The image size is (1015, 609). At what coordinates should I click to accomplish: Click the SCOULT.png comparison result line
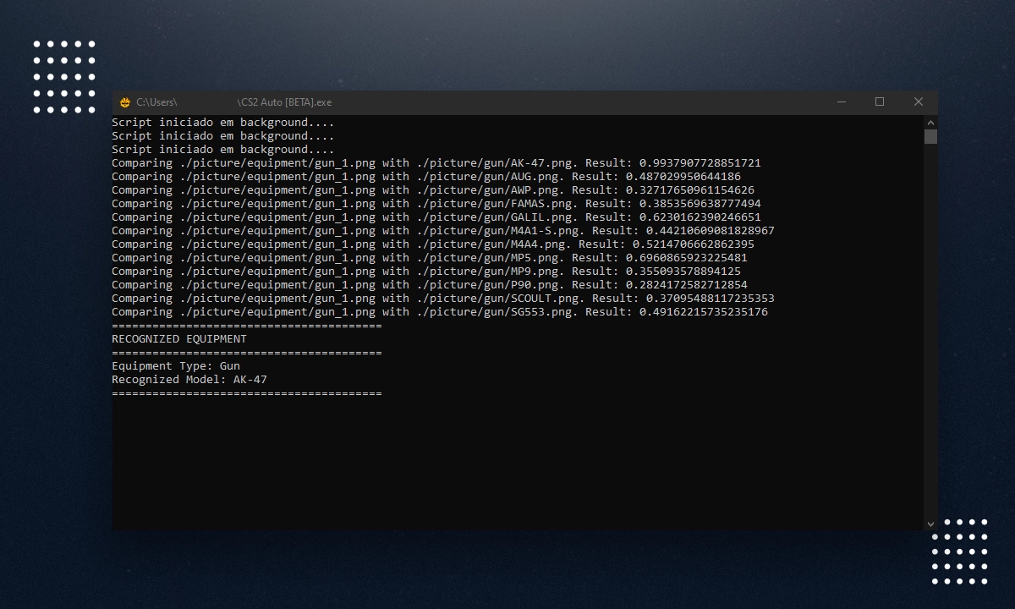(443, 299)
